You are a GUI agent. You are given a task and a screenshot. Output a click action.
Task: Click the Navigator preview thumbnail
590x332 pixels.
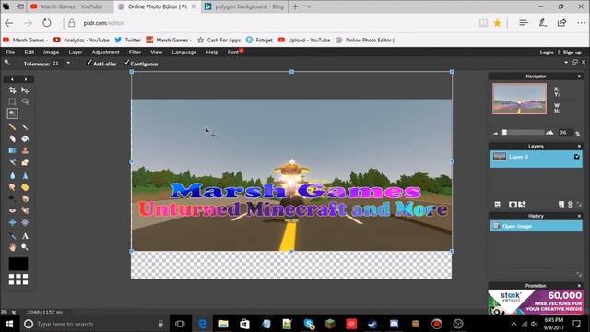click(x=519, y=99)
